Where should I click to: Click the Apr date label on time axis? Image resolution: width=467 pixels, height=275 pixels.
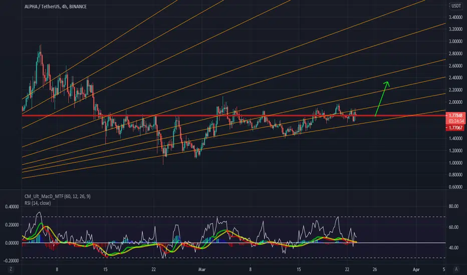click(x=416, y=269)
